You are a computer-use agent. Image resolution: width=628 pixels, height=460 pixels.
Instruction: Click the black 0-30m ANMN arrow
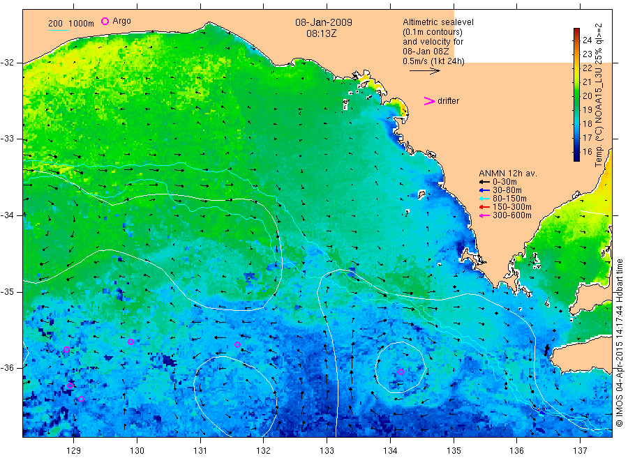click(485, 182)
